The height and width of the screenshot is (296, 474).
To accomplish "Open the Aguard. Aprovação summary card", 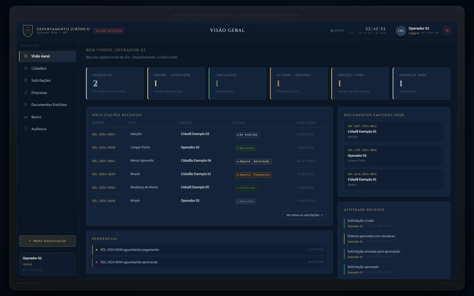I will [x=176, y=83].
